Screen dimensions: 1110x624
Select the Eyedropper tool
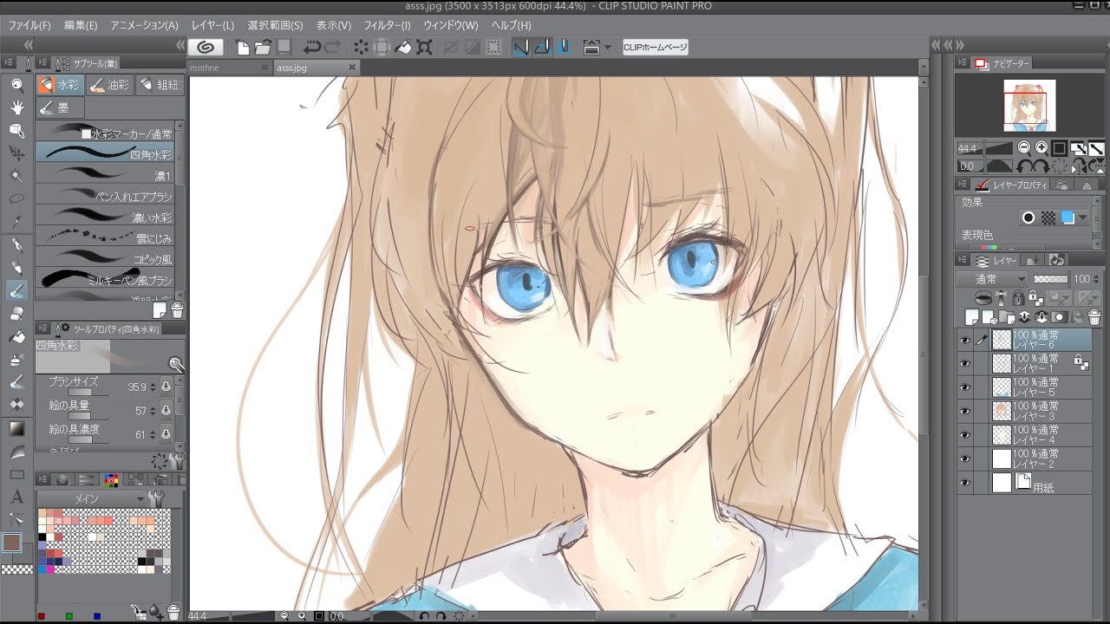[16, 221]
